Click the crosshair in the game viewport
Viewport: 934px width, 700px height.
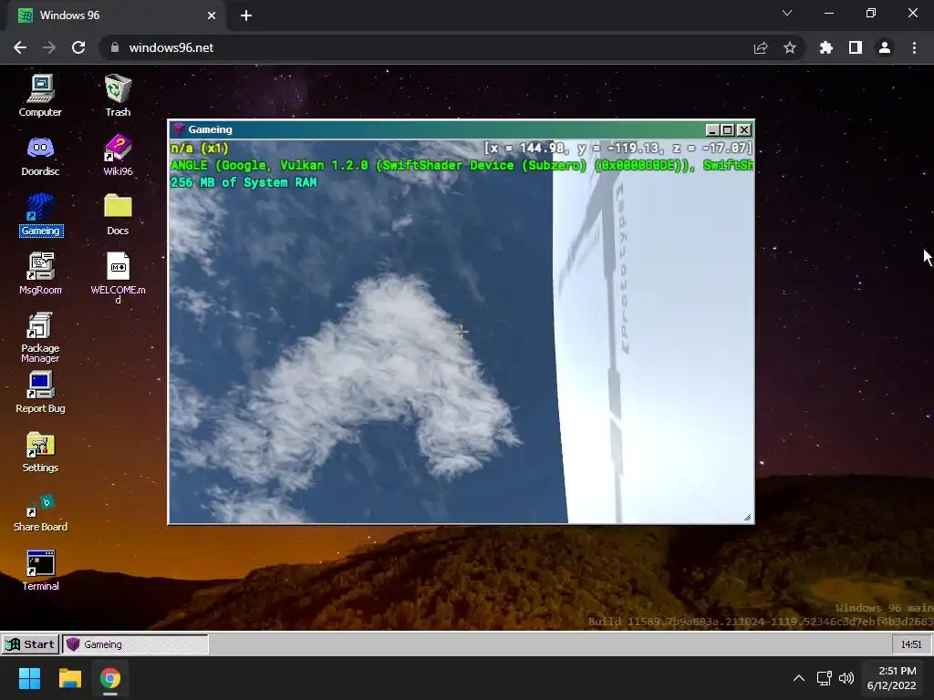pyautogui.click(x=462, y=331)
